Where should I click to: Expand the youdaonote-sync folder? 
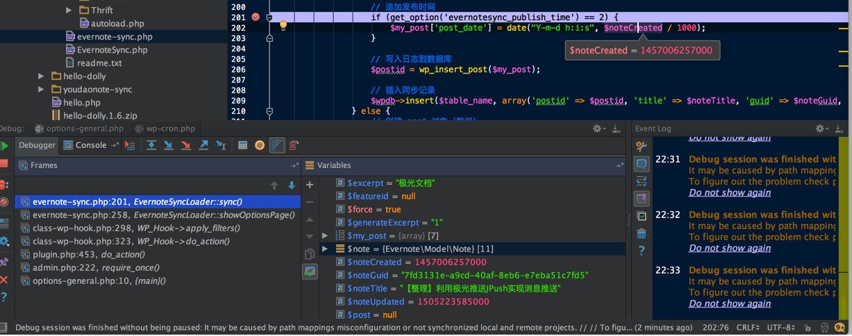click(41, 90)
